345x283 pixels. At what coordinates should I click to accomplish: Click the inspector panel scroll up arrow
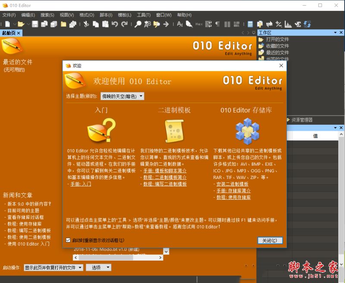(341, 134)
